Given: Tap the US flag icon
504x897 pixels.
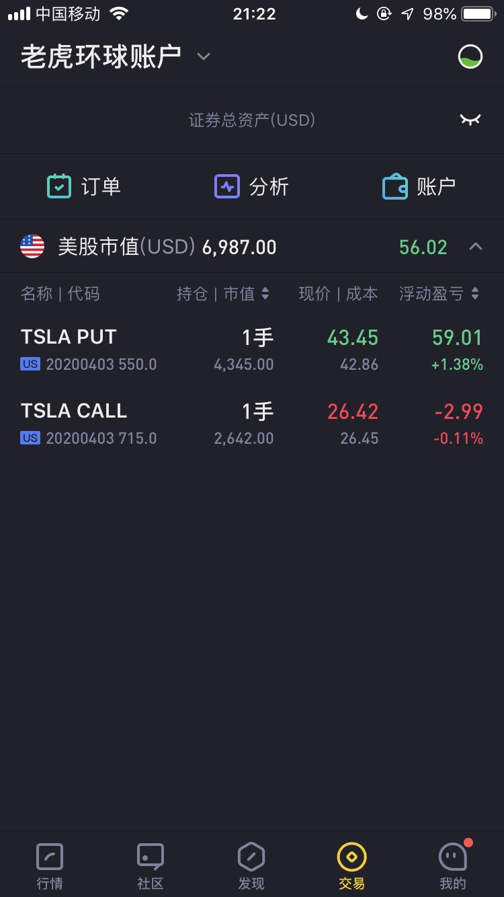Looking at the screenshot, I should [32, 247].
